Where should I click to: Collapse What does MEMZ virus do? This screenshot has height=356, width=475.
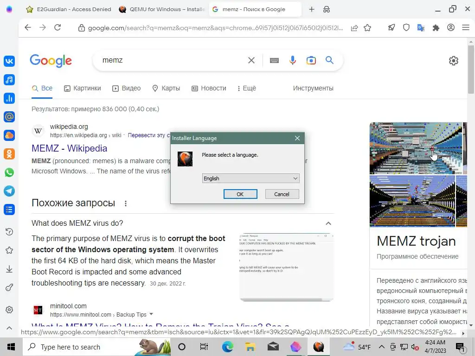[x=328, y=223]
